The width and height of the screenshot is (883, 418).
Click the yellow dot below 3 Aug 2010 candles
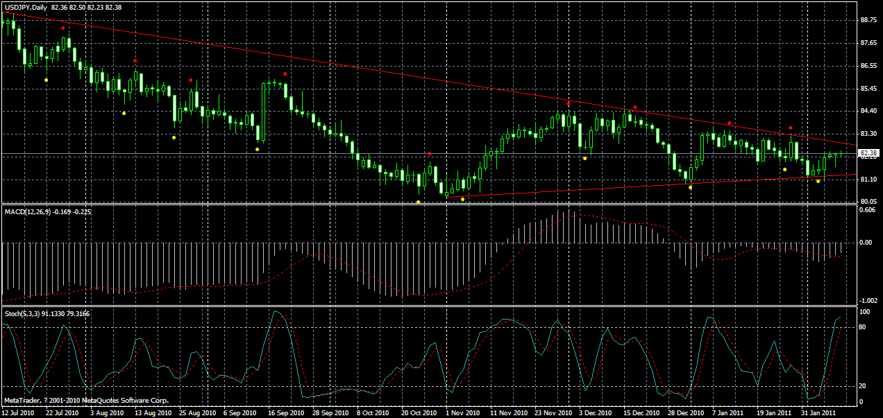coord(123,112)
